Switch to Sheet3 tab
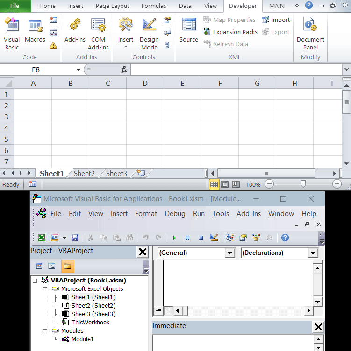 [116, 174]
